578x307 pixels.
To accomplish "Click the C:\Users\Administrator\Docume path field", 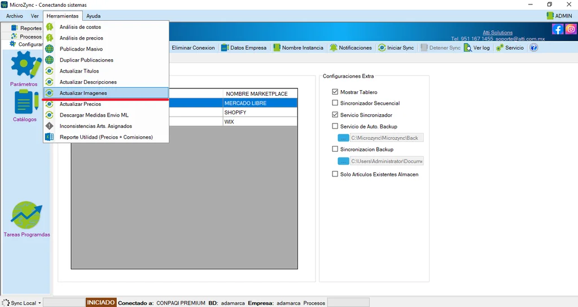I will click(x=387, y=161).
